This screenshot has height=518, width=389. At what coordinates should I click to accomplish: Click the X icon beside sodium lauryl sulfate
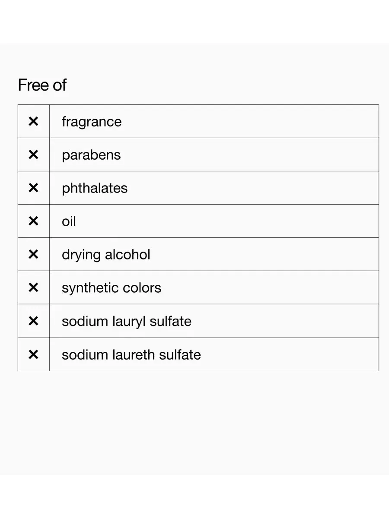click(33, 321)
